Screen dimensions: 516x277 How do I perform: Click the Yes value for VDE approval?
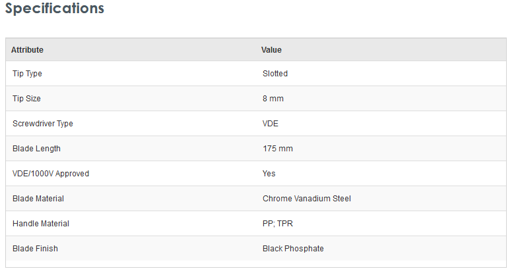(269, 174)
